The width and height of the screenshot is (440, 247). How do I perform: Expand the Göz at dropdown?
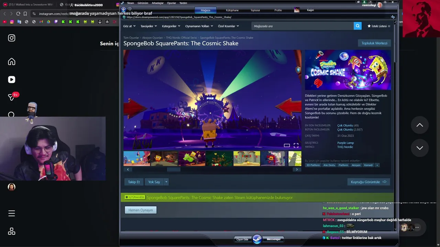[x=129, y=26]
